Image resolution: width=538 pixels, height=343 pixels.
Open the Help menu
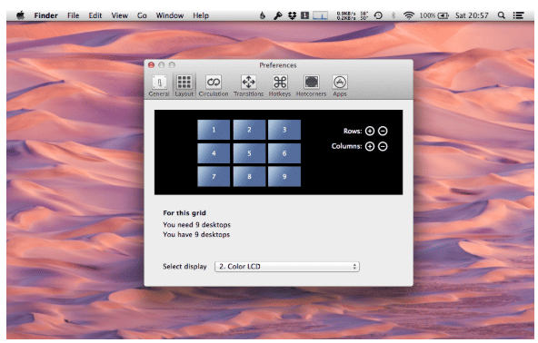pyautogui.click(x=200, y=15)
